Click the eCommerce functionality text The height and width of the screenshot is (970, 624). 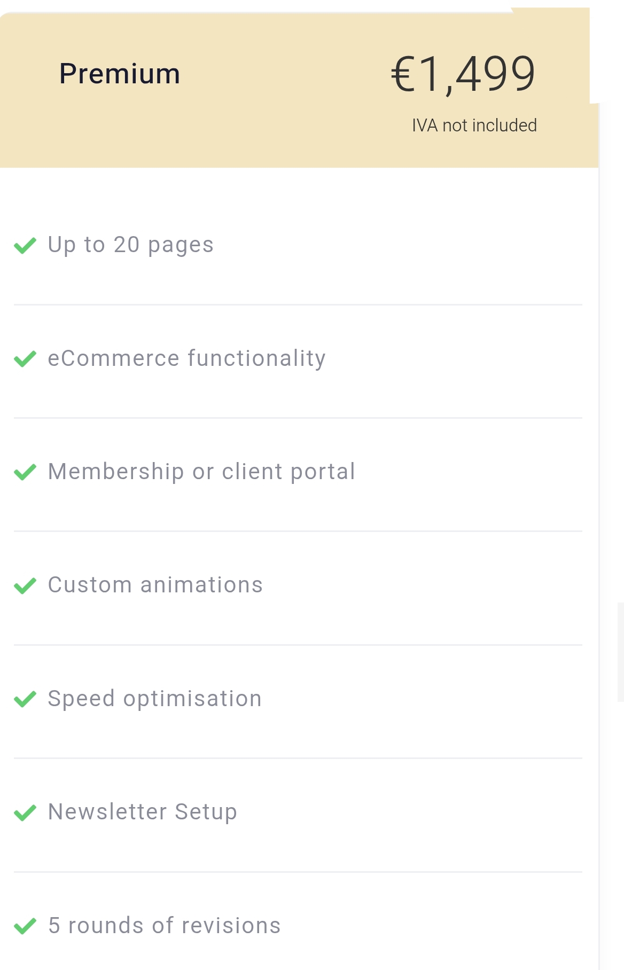187,358
